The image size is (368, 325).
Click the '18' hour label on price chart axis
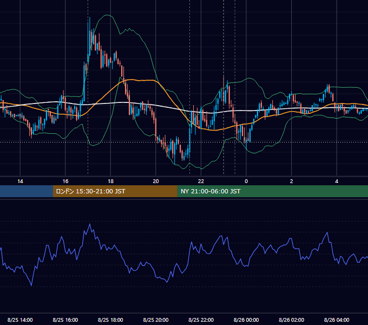click(x=110, y=181)
